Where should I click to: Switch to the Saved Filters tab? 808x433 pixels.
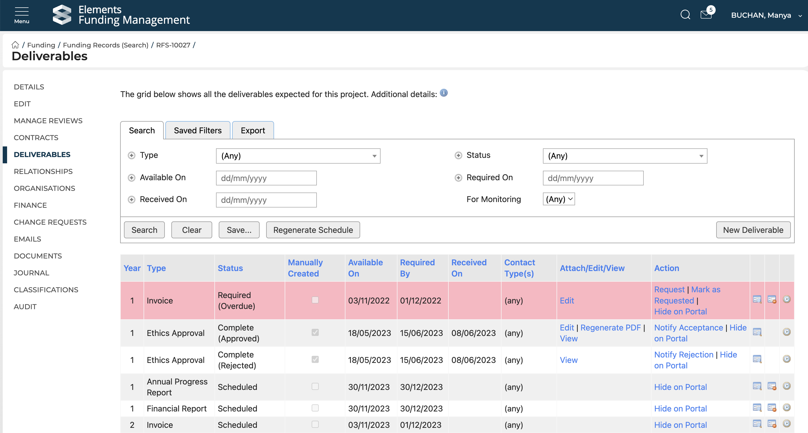[x=198, y=130]
